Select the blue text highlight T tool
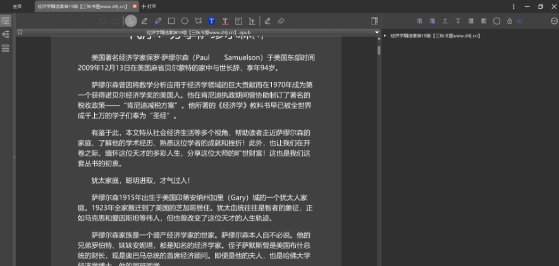This screenshot has width=559, height=266. pyautogui.click(x=212, y=21)
